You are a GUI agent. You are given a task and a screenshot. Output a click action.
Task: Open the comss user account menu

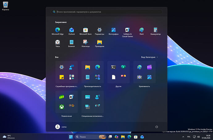[61, 127]
